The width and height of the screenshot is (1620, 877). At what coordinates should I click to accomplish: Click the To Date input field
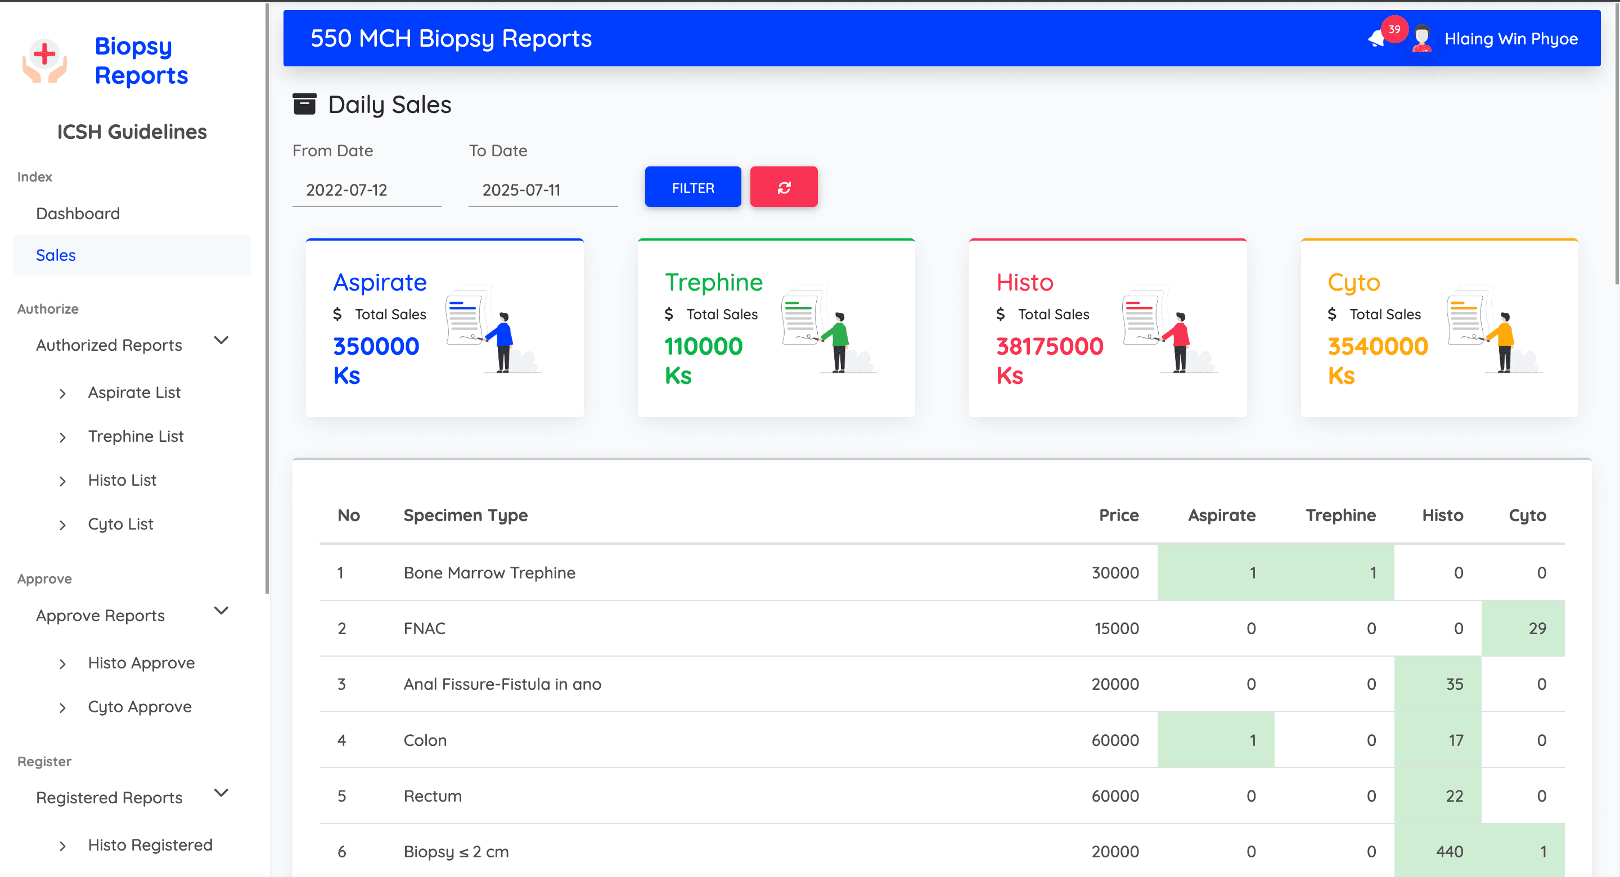[542, 190]
